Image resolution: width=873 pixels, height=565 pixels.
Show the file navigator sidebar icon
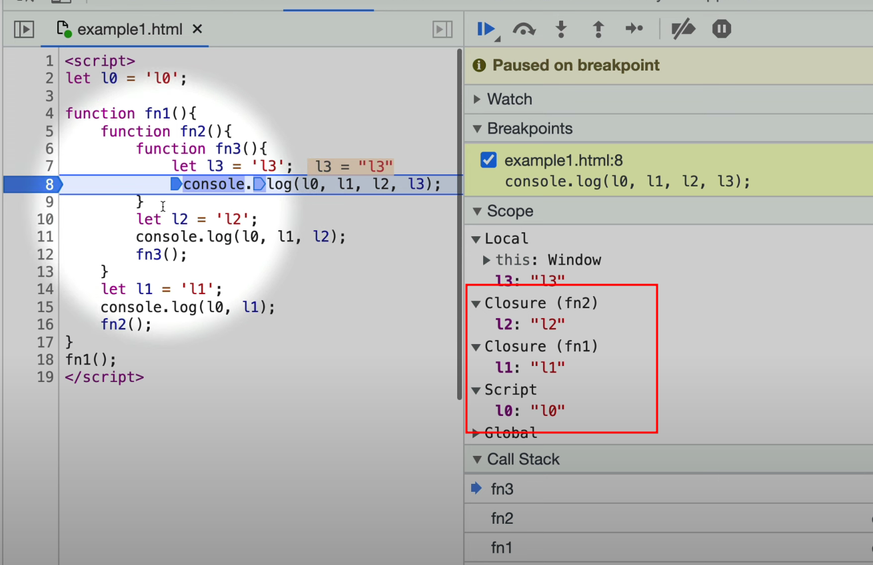click(x=24, y=29)
